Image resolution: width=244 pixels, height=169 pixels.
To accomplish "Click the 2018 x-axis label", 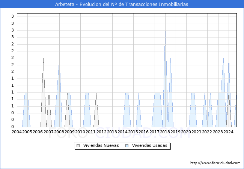I will tap(165, 132).
